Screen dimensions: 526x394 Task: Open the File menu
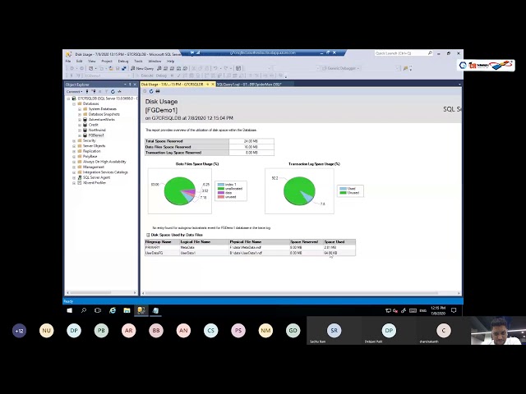(x=68, y=62)
